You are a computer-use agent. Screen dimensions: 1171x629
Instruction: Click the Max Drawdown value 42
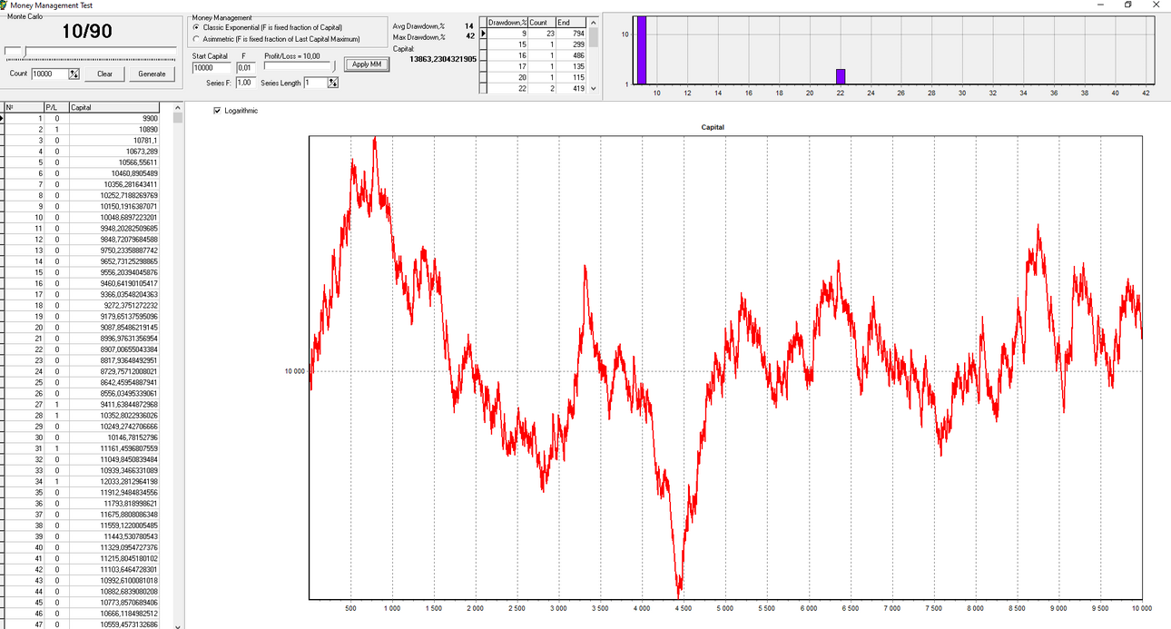tap(469, 36)
